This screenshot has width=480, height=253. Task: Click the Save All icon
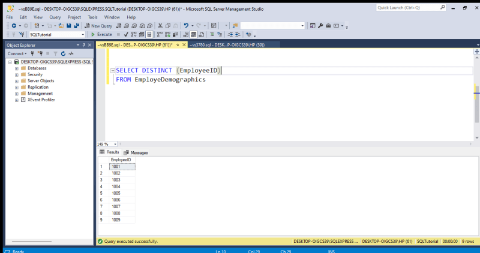point(77,26)
